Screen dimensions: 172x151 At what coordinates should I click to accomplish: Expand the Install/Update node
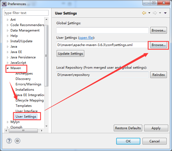pos(8,41)
